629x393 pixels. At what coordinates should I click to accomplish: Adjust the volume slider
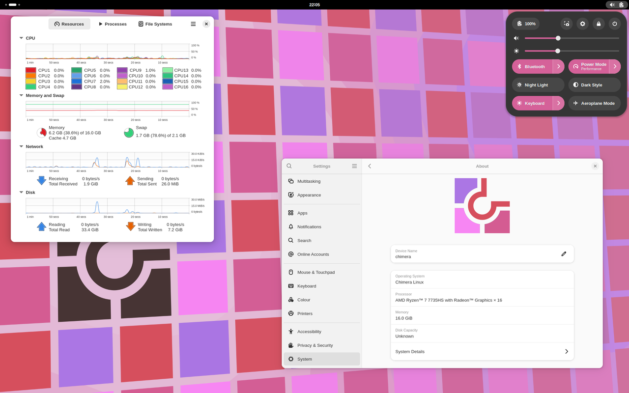pyautogui.click(x=572, y=38)
